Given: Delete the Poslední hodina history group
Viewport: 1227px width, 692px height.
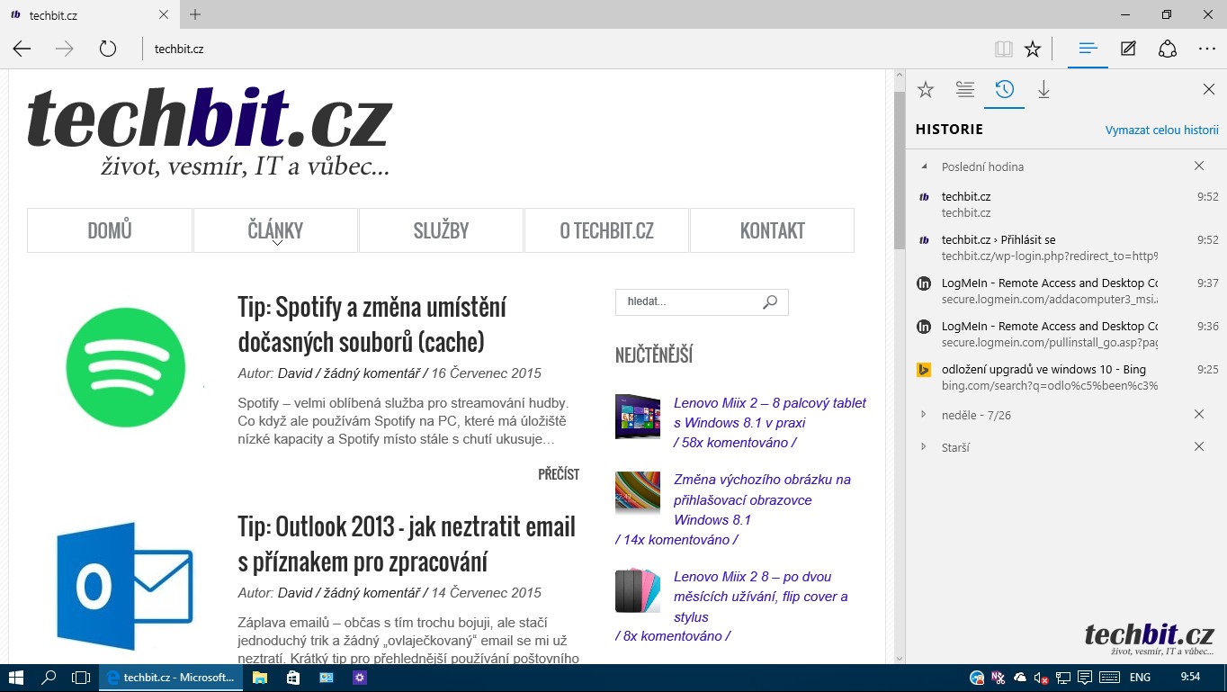Looking at the screenshot, I should [1198, 166].
